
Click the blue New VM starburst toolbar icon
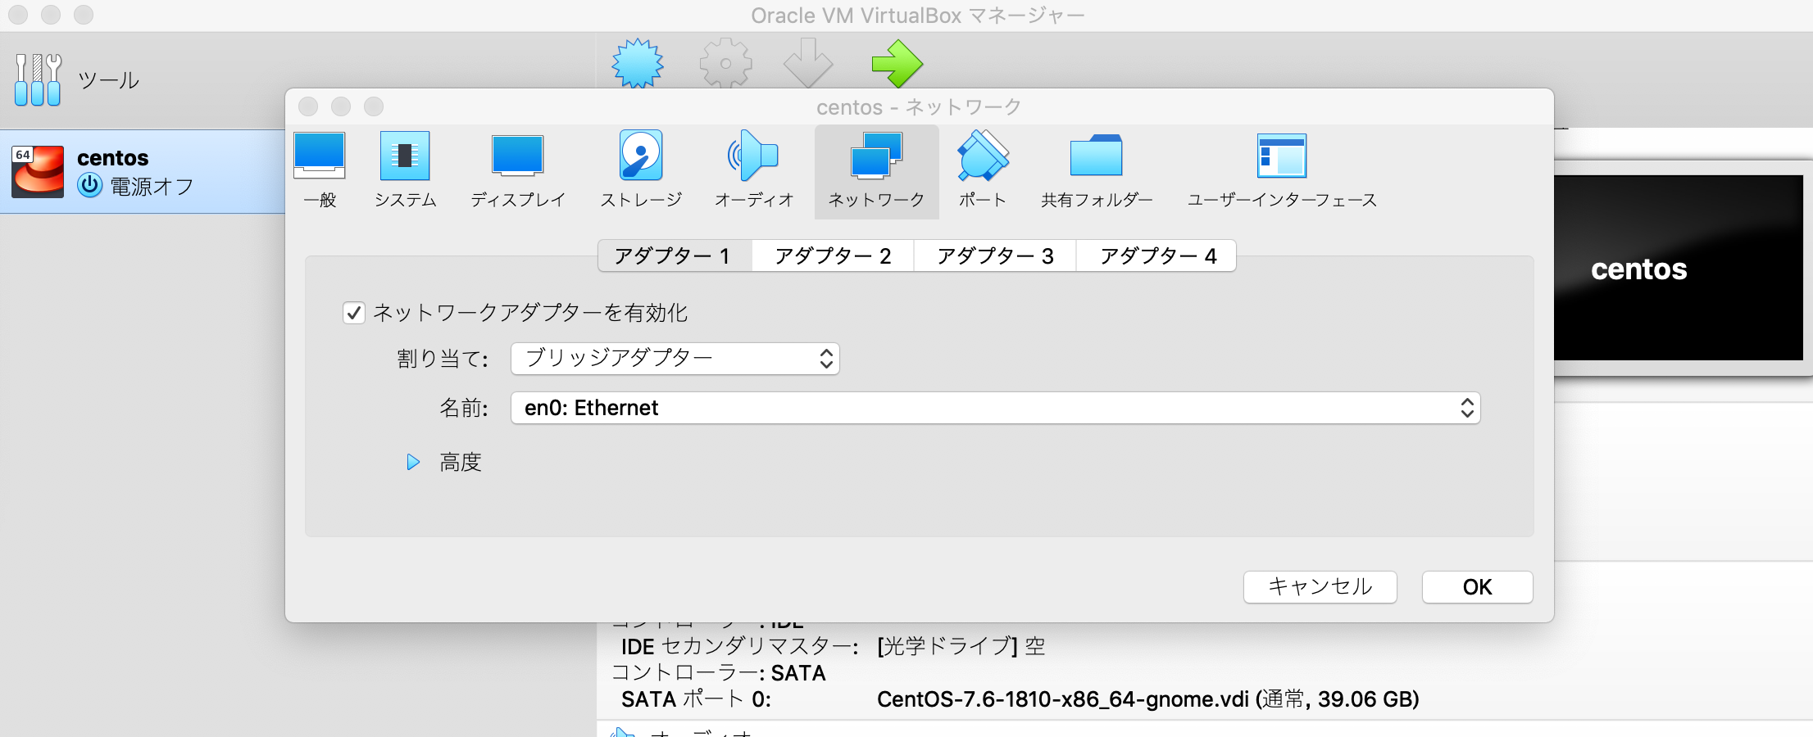pyautogui.click(x=638, y=63)
